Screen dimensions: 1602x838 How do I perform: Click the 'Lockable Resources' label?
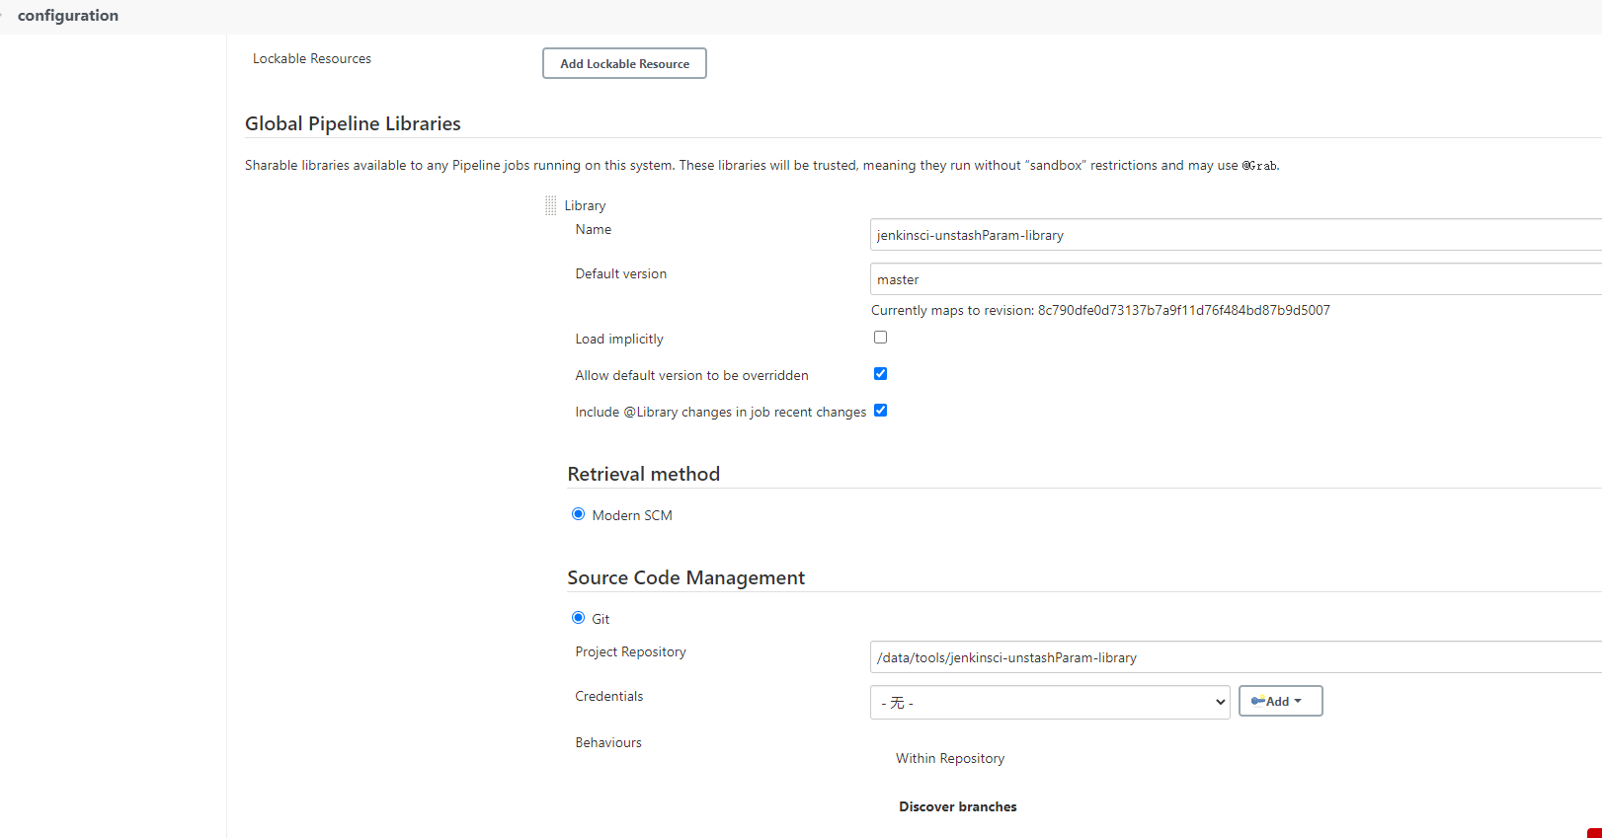(312, 59)
